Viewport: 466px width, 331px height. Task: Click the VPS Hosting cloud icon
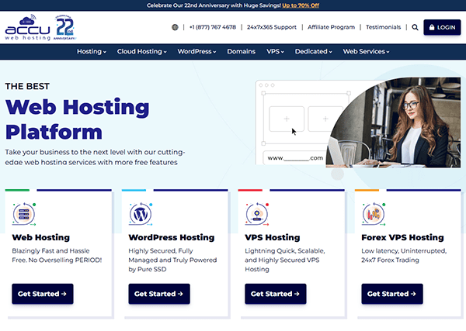257,214
